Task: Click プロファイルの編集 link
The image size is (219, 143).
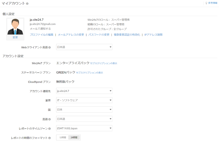Action: 42,35
